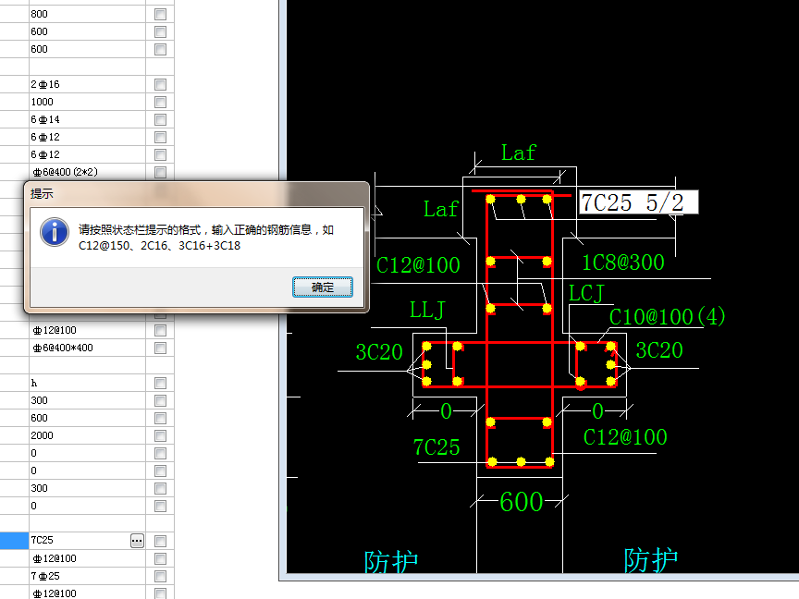Tick the checkbox on the 800 row
Viewport: 799px width, 599px height.
tap(160, 14)
